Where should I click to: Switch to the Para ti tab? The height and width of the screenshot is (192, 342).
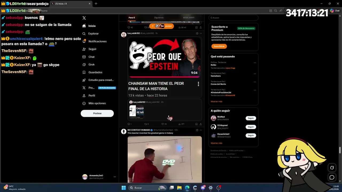132,18
